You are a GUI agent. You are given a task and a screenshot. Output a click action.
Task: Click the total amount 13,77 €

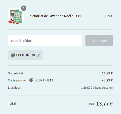click(104, 104)
